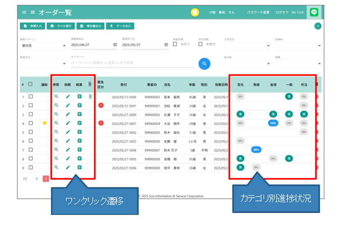The height and width of the screenshot is (226, 343).
Task: Click the blue magnifier search button
Action: pos(204,63)
